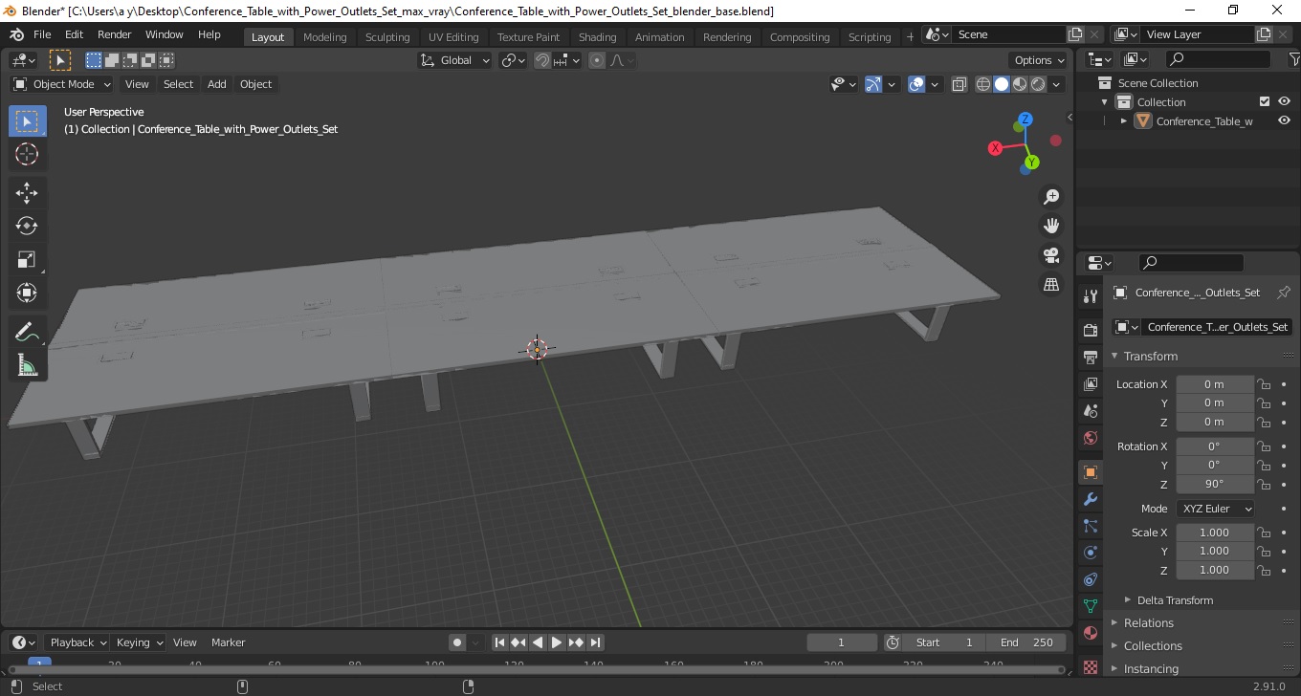Viewport: 1301px width, 696px height.
Task: Open the Output properties tab
Action: pyautogui.click(x=1091, y=357)
